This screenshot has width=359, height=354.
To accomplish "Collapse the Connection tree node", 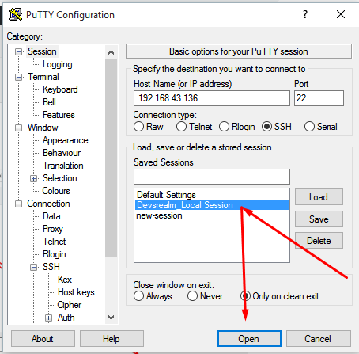I will point(18,204).
